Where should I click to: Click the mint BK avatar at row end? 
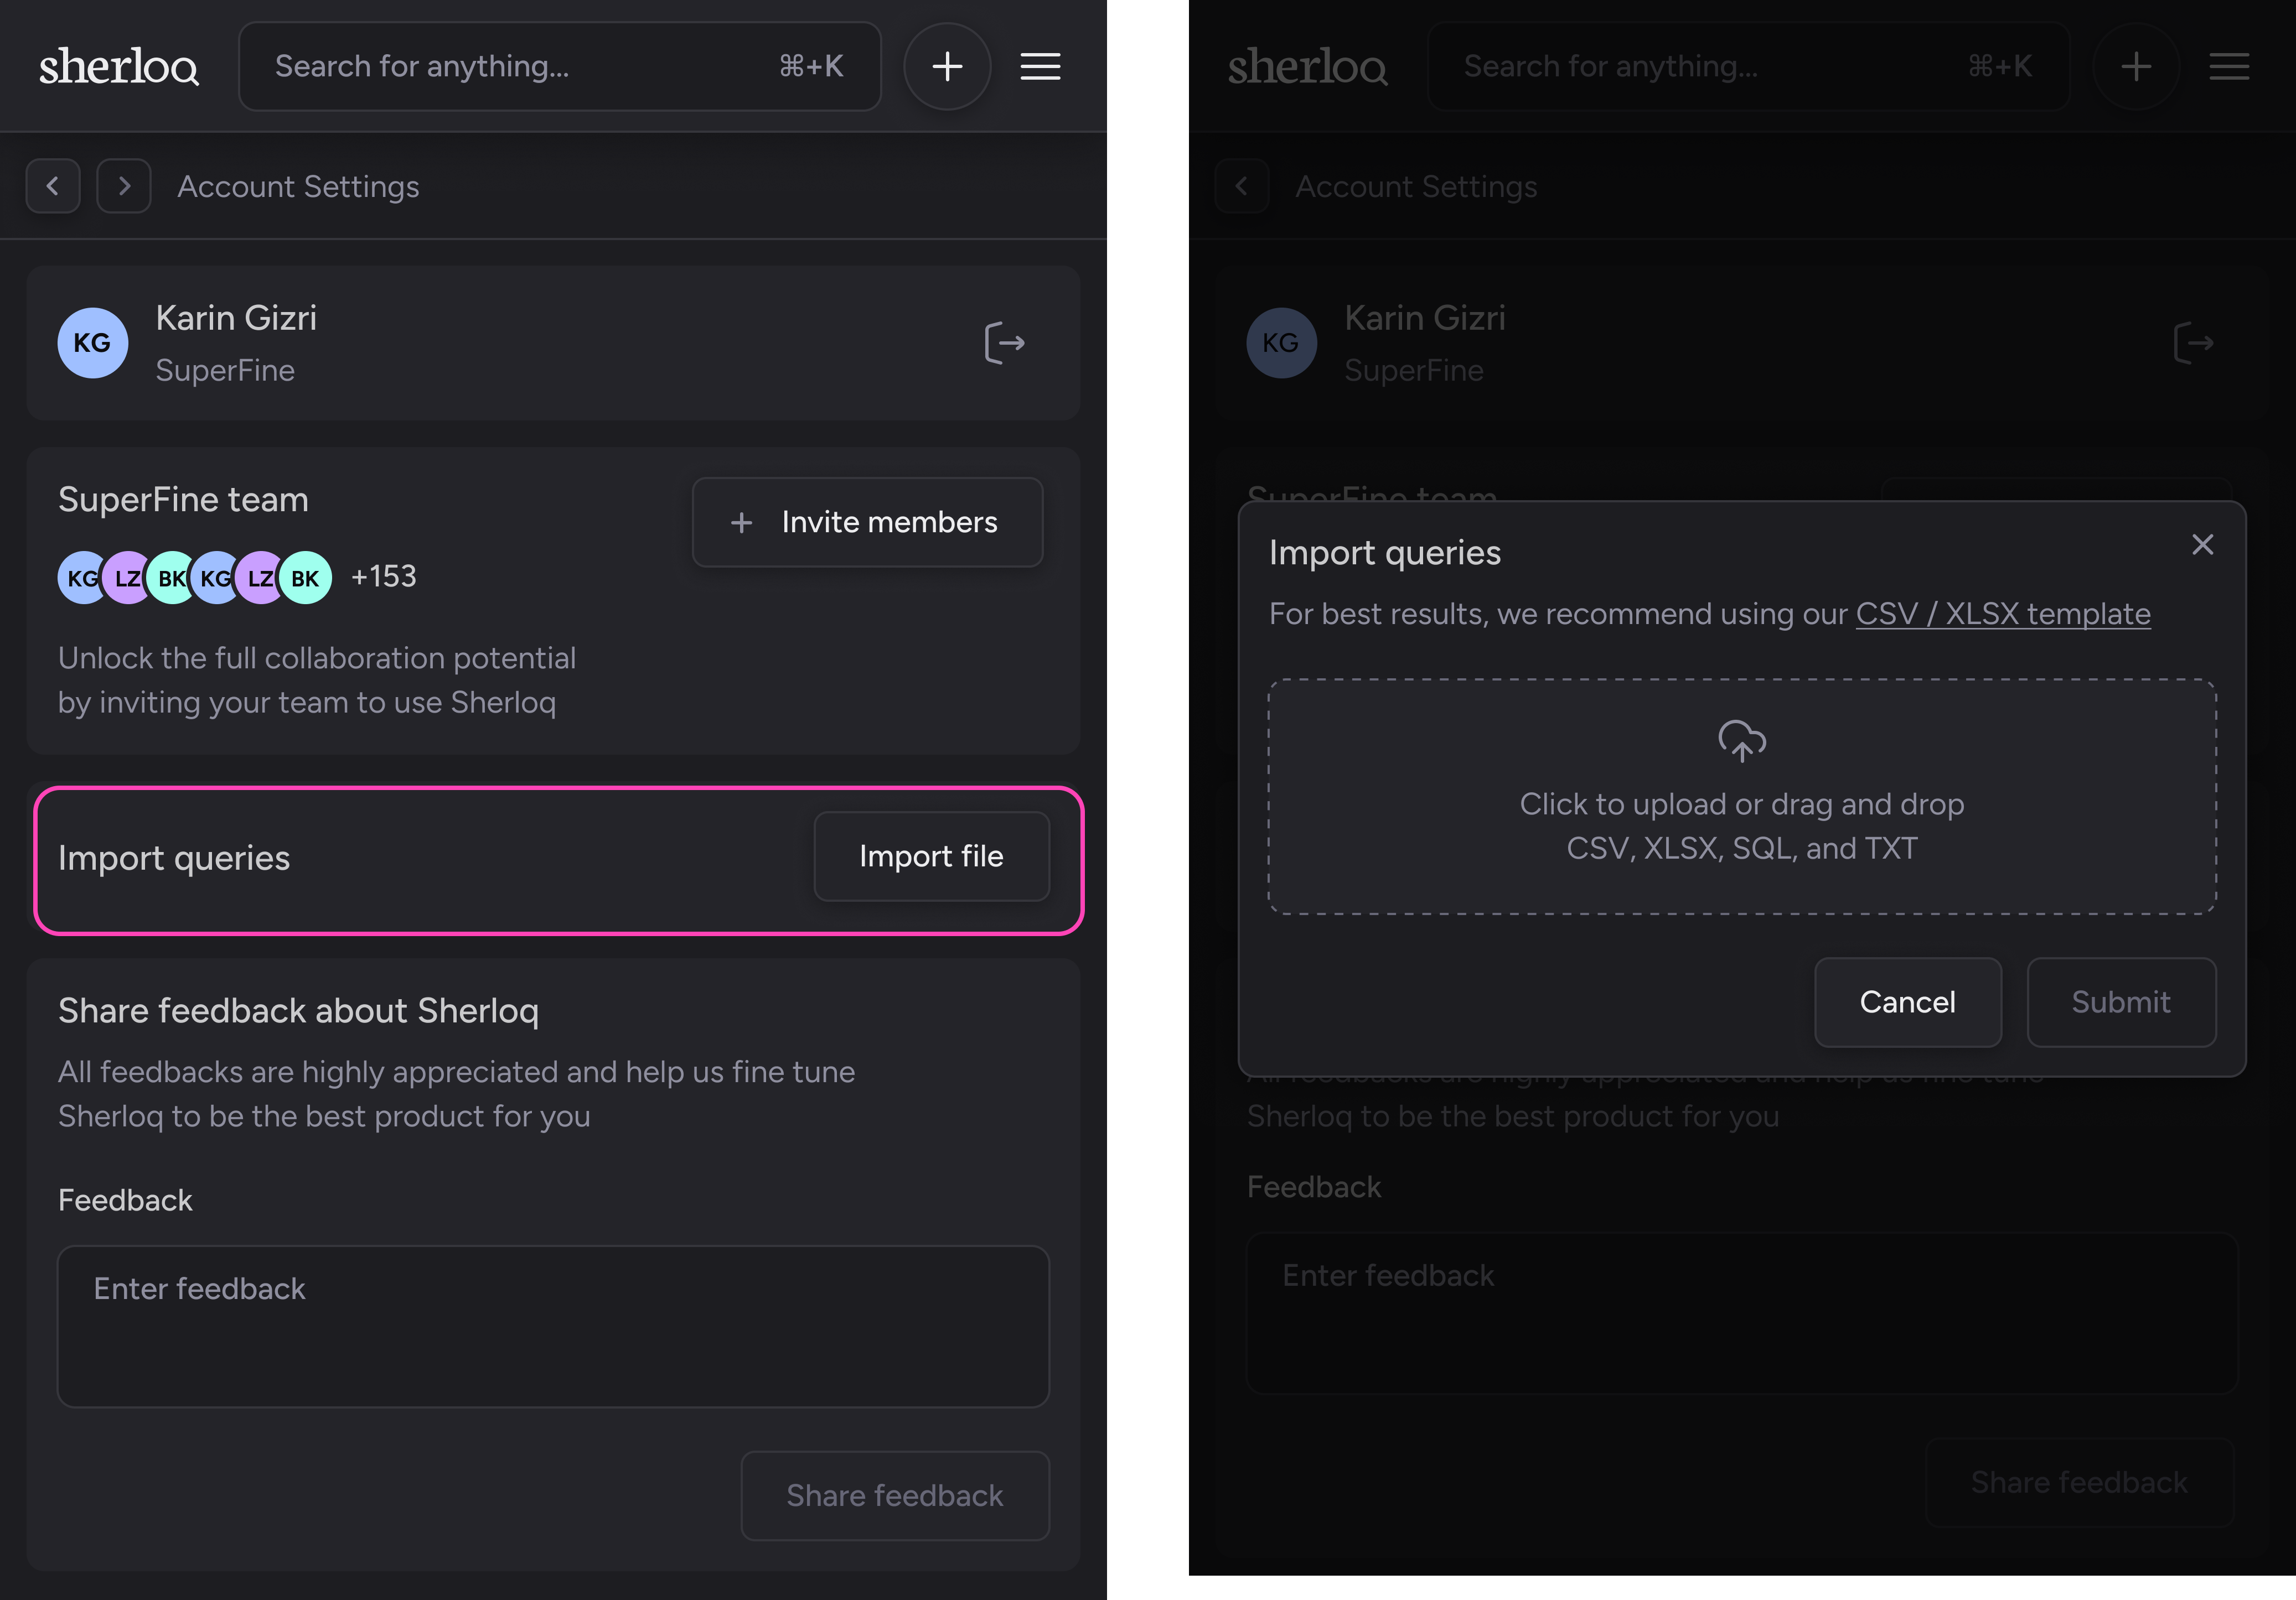(306, 578)
